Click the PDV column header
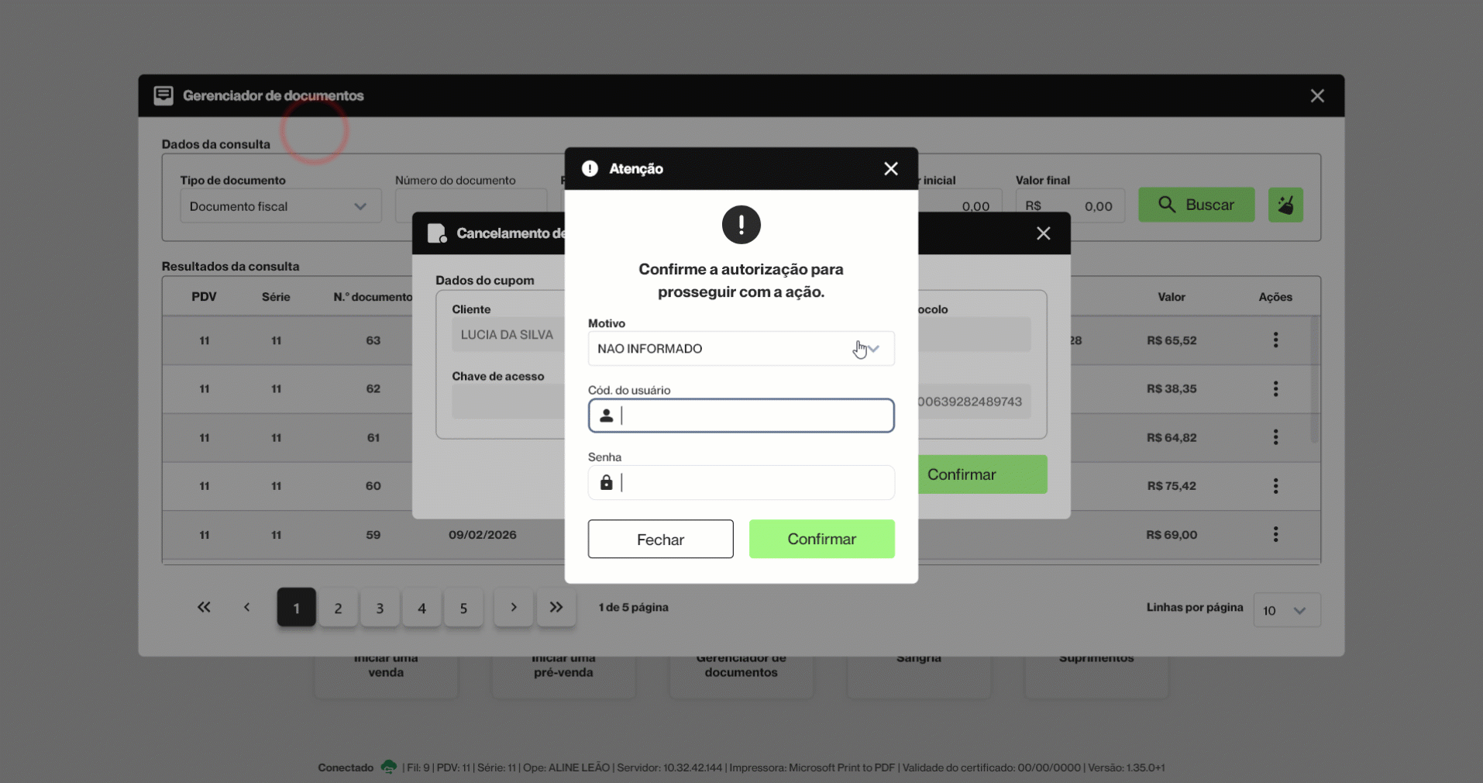 coord(205,297)
